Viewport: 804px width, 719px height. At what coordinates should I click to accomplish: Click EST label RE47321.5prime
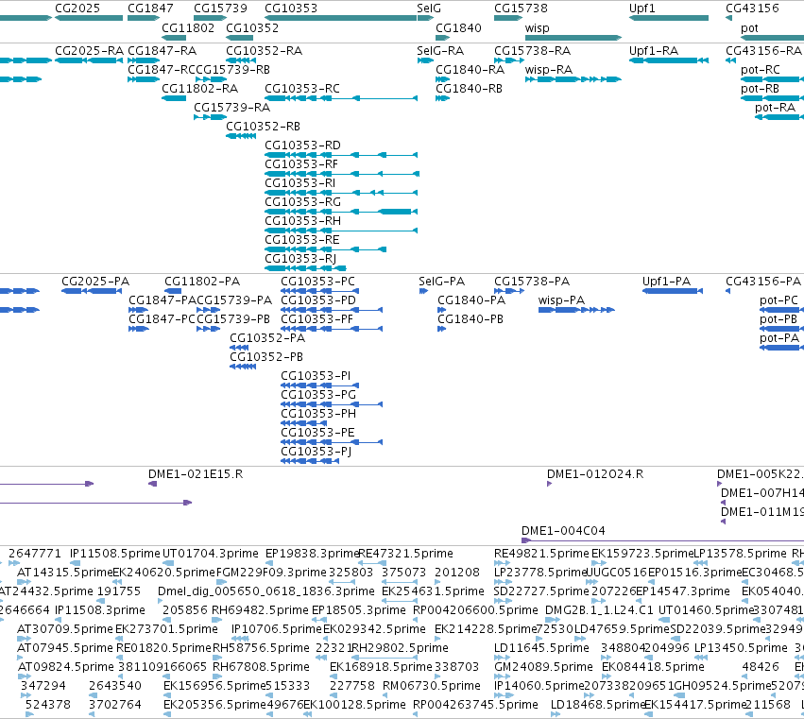click(x=405, y=554)
